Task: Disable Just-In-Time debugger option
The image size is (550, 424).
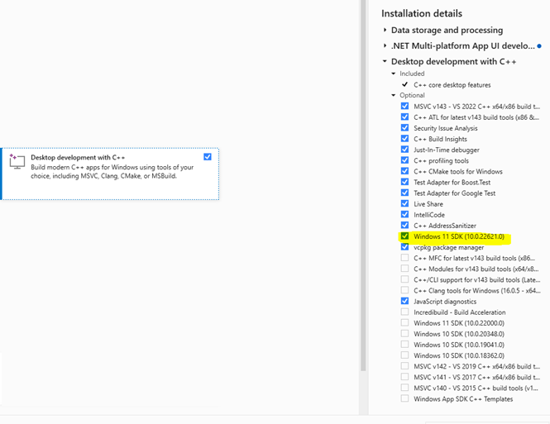Action: (x=404, y=150)
